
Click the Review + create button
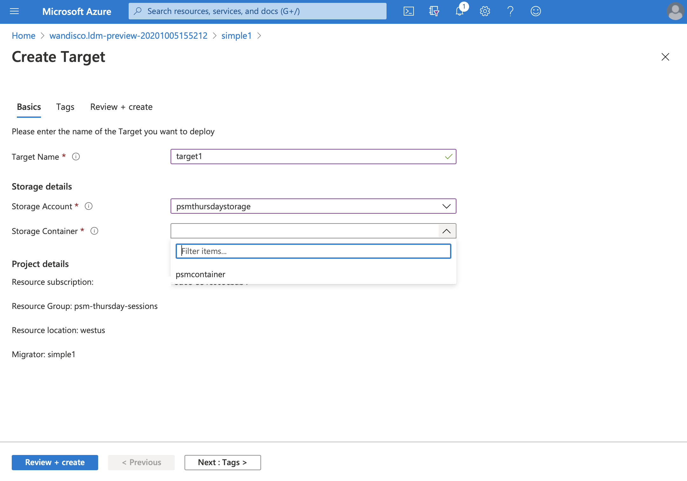[x=54, y=462]
